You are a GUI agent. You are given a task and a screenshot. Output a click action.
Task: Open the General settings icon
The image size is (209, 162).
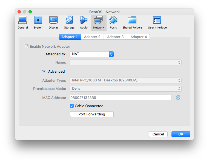pyautogui.click(x=23, y=22)
